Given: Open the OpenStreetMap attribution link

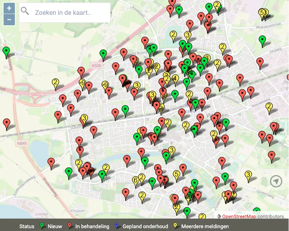Looking at the screenshot, I should (x=239, y=217).
